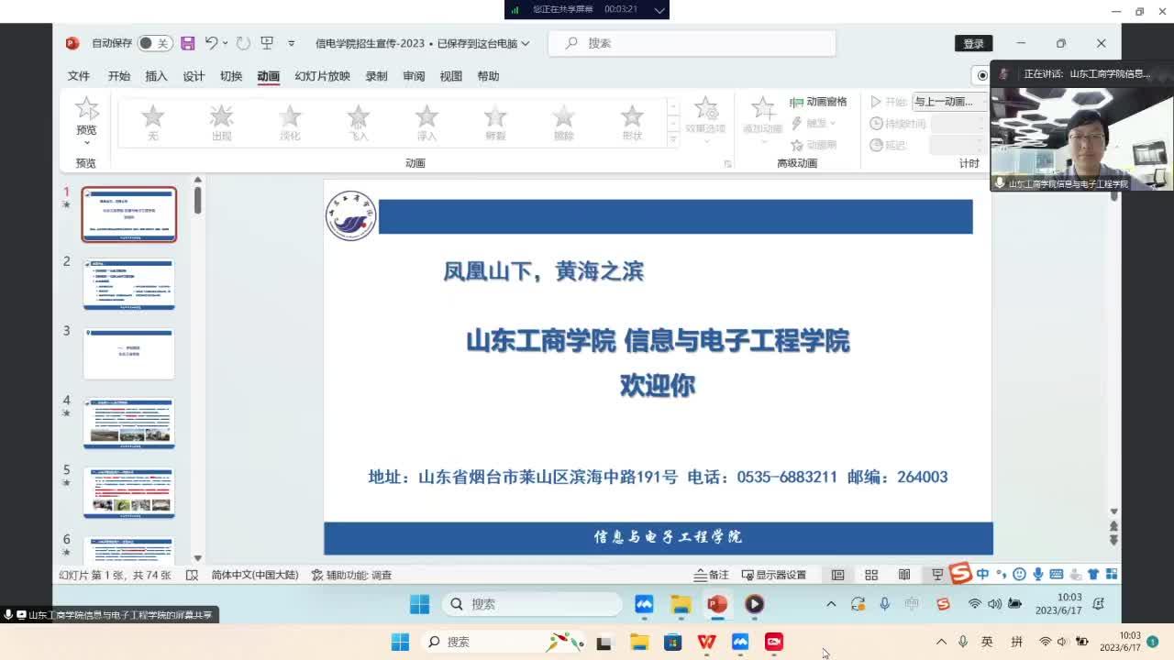The width and height of the screenshot is (1174, 660).
Task: Click language indicator 简体中文(中国大陆)
Action: click(255, 575)
